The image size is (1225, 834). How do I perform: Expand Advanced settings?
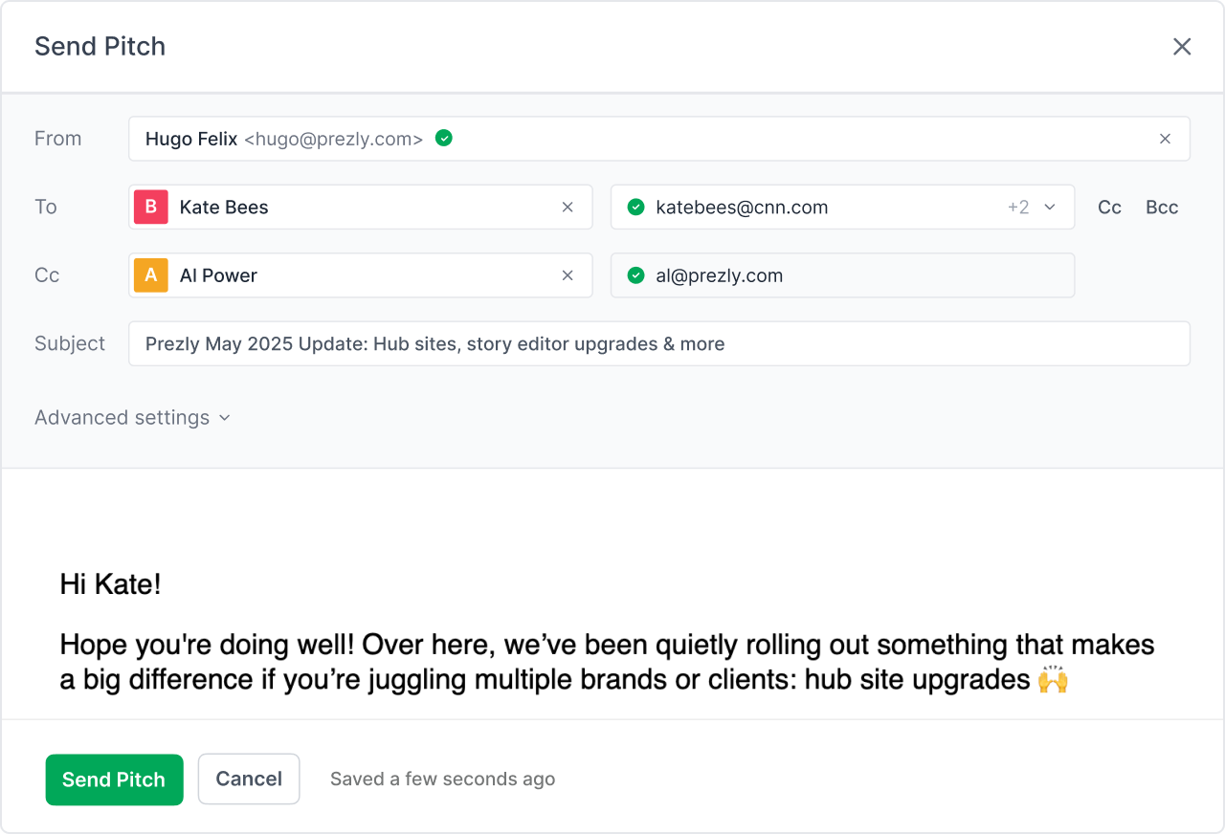tap(132, 418)
